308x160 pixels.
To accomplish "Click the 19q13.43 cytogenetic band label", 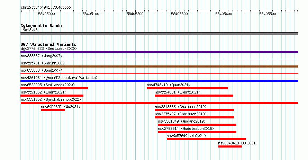I will 29,30.
